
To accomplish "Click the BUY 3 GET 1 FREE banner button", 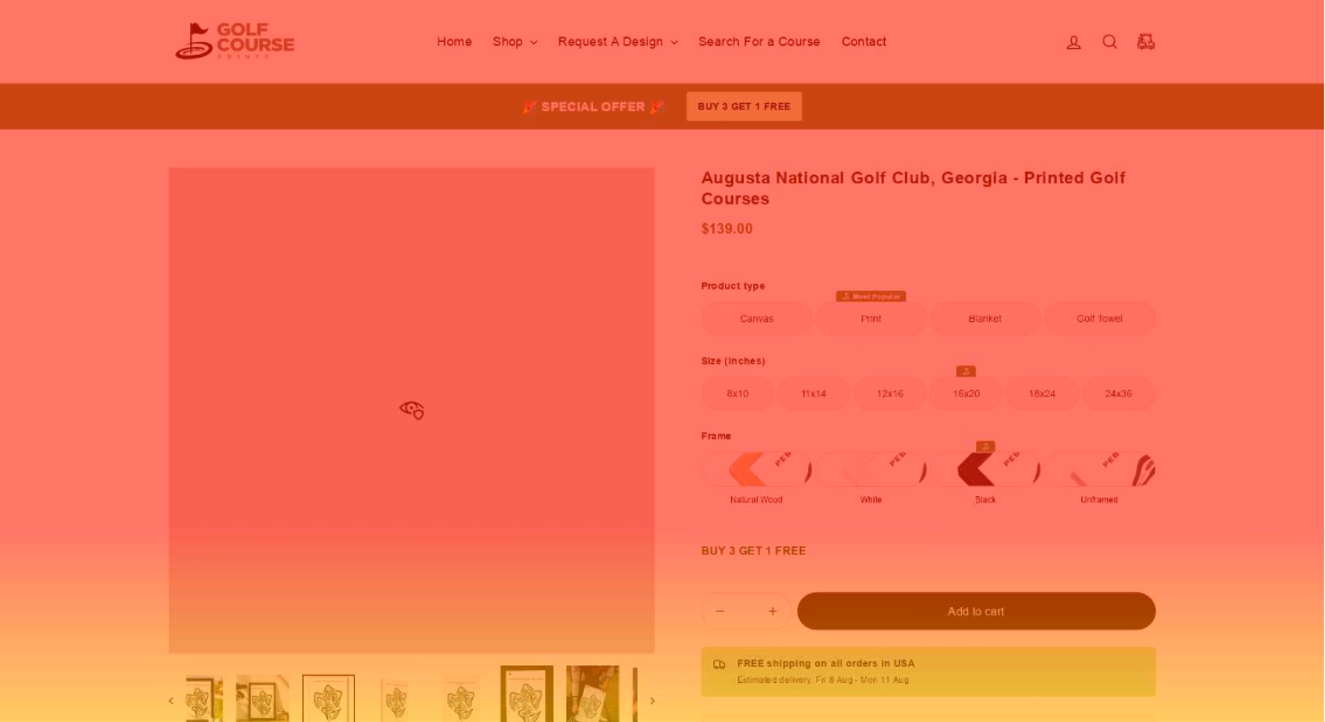I will tap(744, 106).
